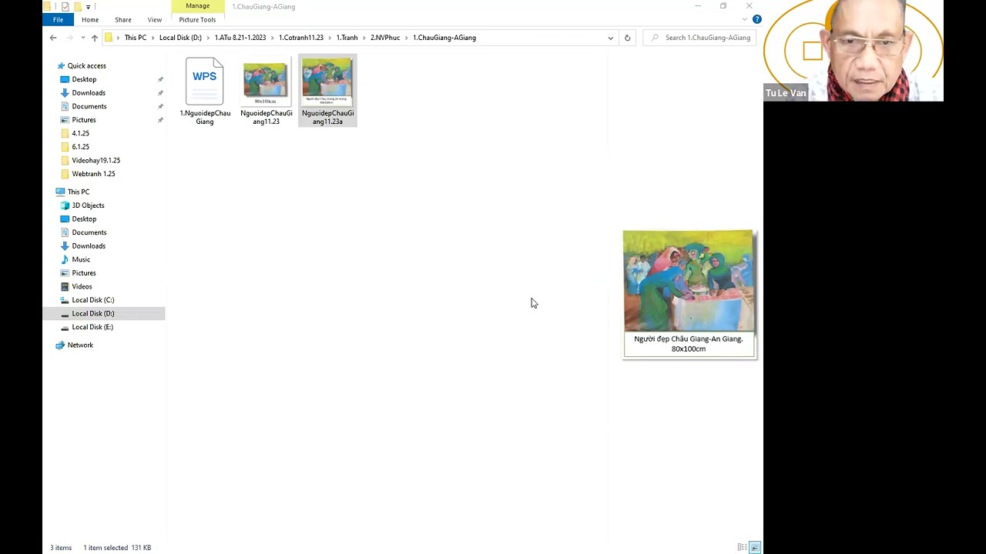This screenshot has width=986, height=554.
Task: Open the WPS document 1.NguoidepChauGiang
Action: (x=204, y=91)
